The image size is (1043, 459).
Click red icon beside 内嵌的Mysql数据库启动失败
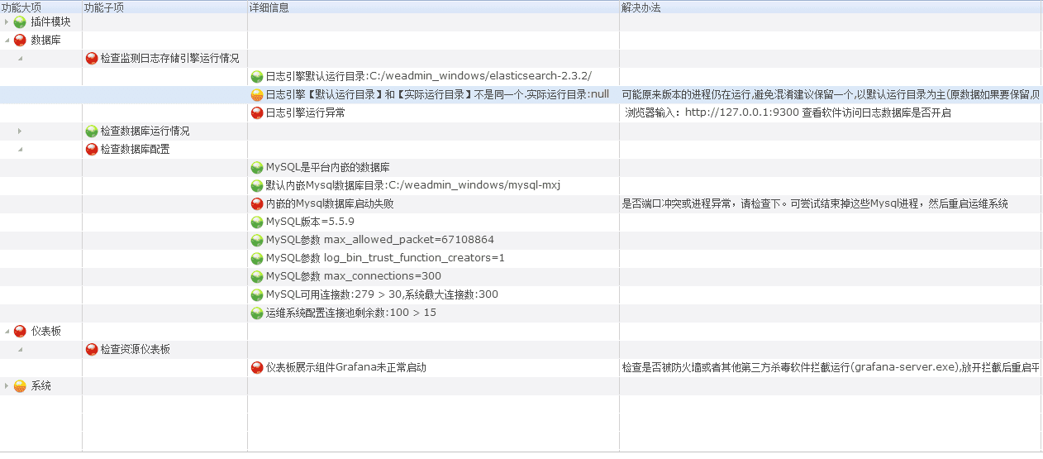click(257, 204)
